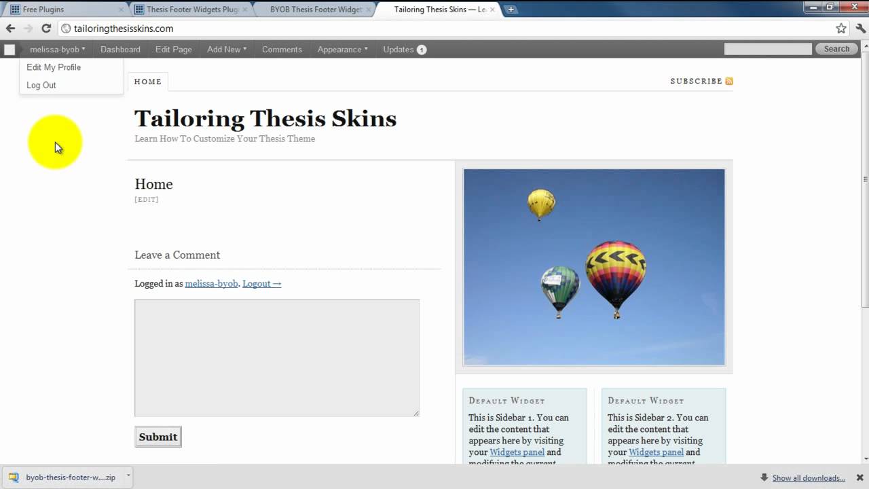Submit the comment
Screen dimensions: 869x489
coord(158,437)
